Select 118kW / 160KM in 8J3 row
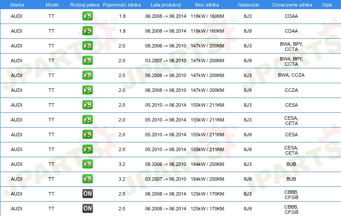Viewport: 341px width, 216px height. (207, 16)
